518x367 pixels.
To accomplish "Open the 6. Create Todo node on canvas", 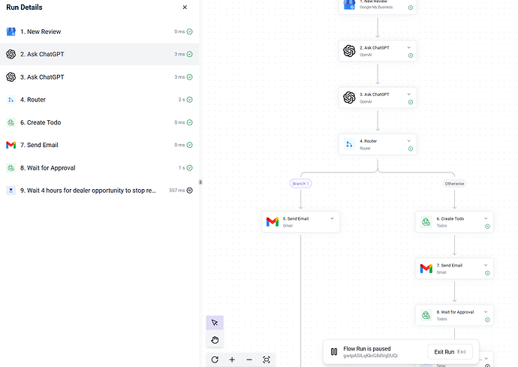I will coord(455,222).
